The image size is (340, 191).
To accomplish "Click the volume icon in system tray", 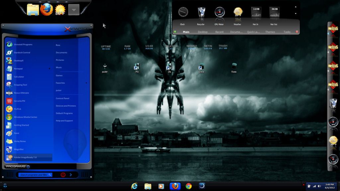I will pos(319,186).
